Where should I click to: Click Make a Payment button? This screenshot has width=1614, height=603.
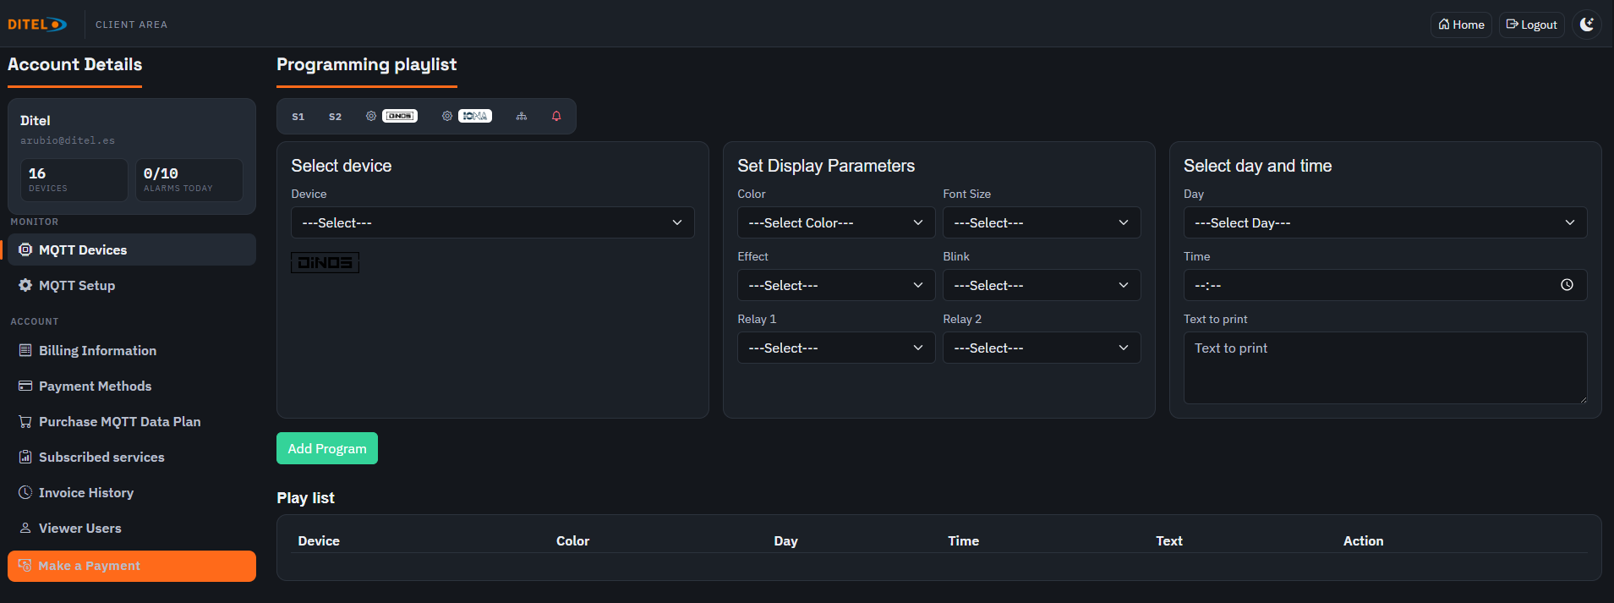(132, 566)
